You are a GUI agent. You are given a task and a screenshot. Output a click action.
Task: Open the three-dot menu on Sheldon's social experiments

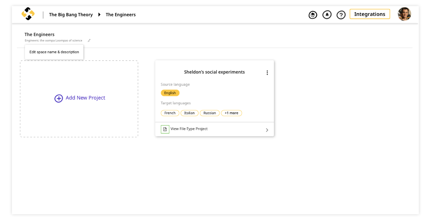coord(267,72)
